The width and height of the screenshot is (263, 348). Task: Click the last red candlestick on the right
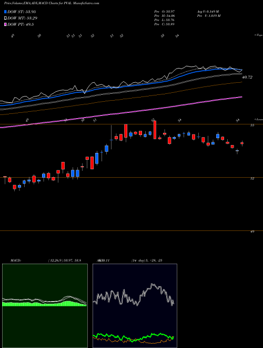click(x=242, y=143)
